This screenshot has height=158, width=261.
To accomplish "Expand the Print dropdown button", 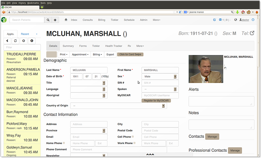I will point(63,54).
